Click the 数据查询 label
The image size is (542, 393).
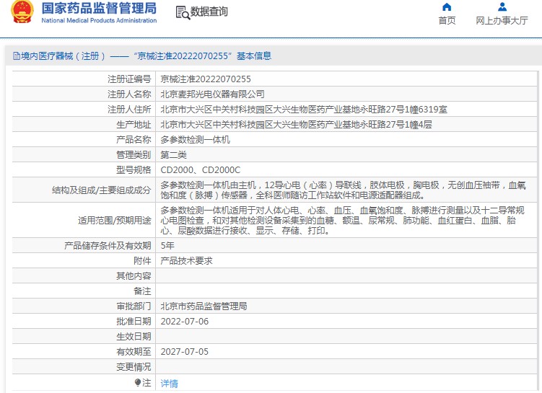209,12
